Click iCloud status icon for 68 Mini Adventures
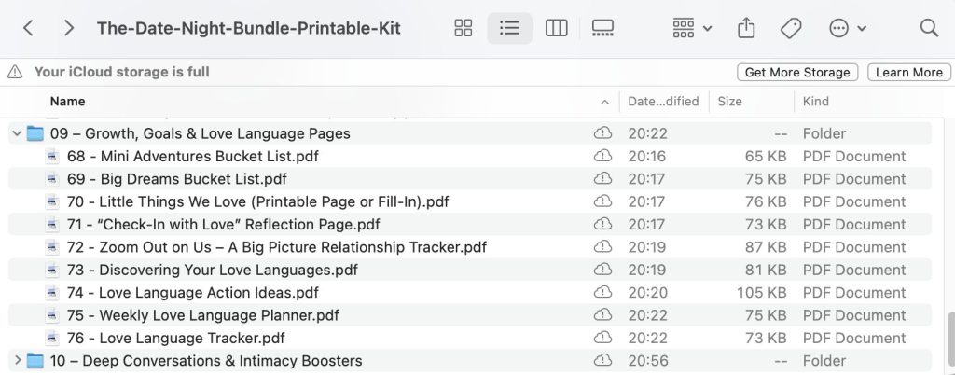 603,156
